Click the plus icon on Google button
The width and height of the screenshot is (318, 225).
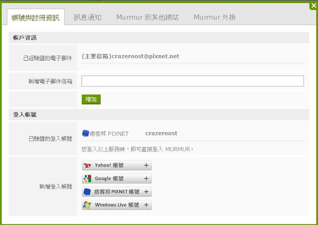[x=147, y=179]
